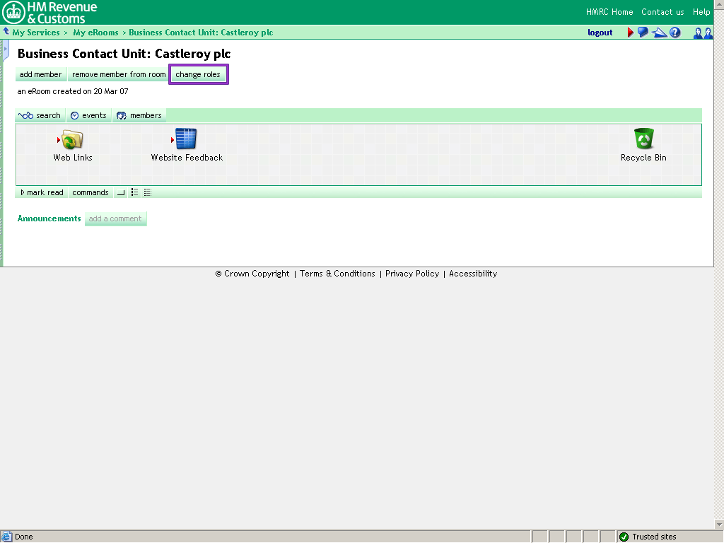The width and height of the screenshot is (724, 543).
Task: Switch to the detailed list view
Action: [147, 192]
